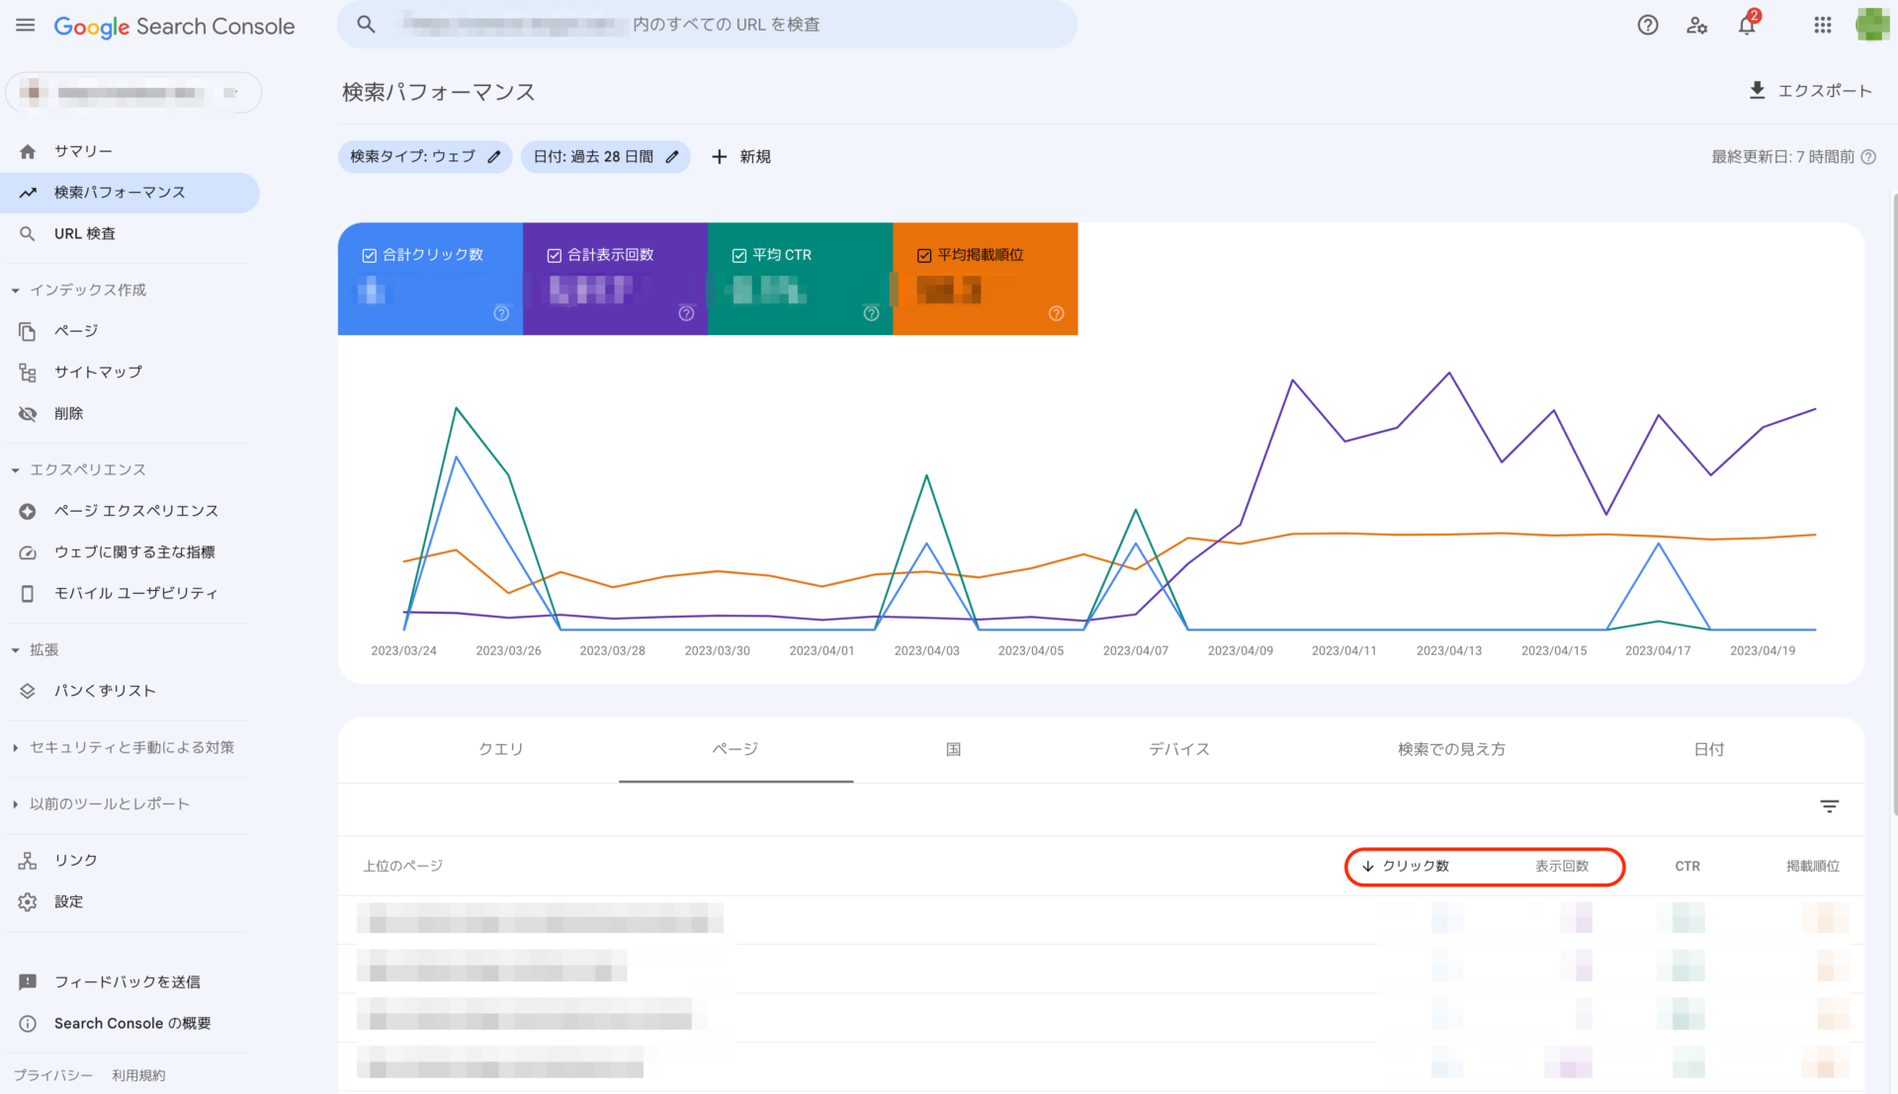The height and width of the screenshot is (1094, 1898).
Task: Edit the 日付: 過去 28 日間 filter
Action: (605, 156)
